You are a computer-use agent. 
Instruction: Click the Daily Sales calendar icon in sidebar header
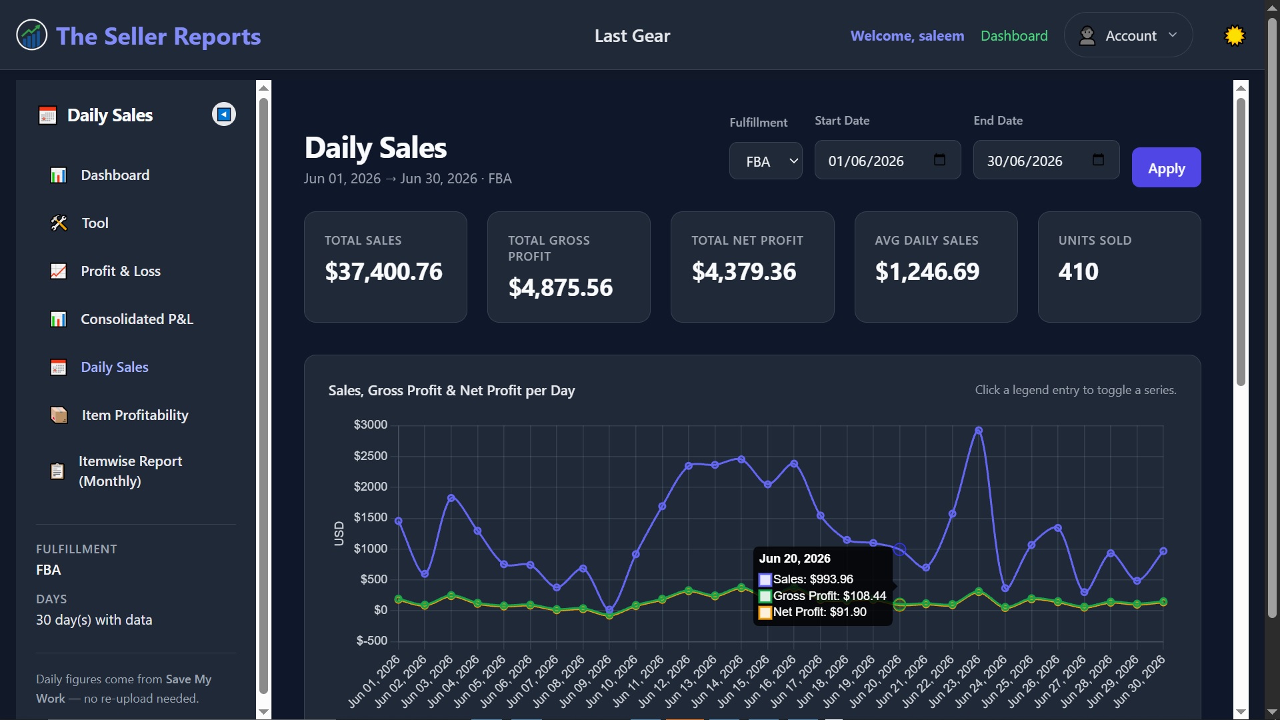47,115
